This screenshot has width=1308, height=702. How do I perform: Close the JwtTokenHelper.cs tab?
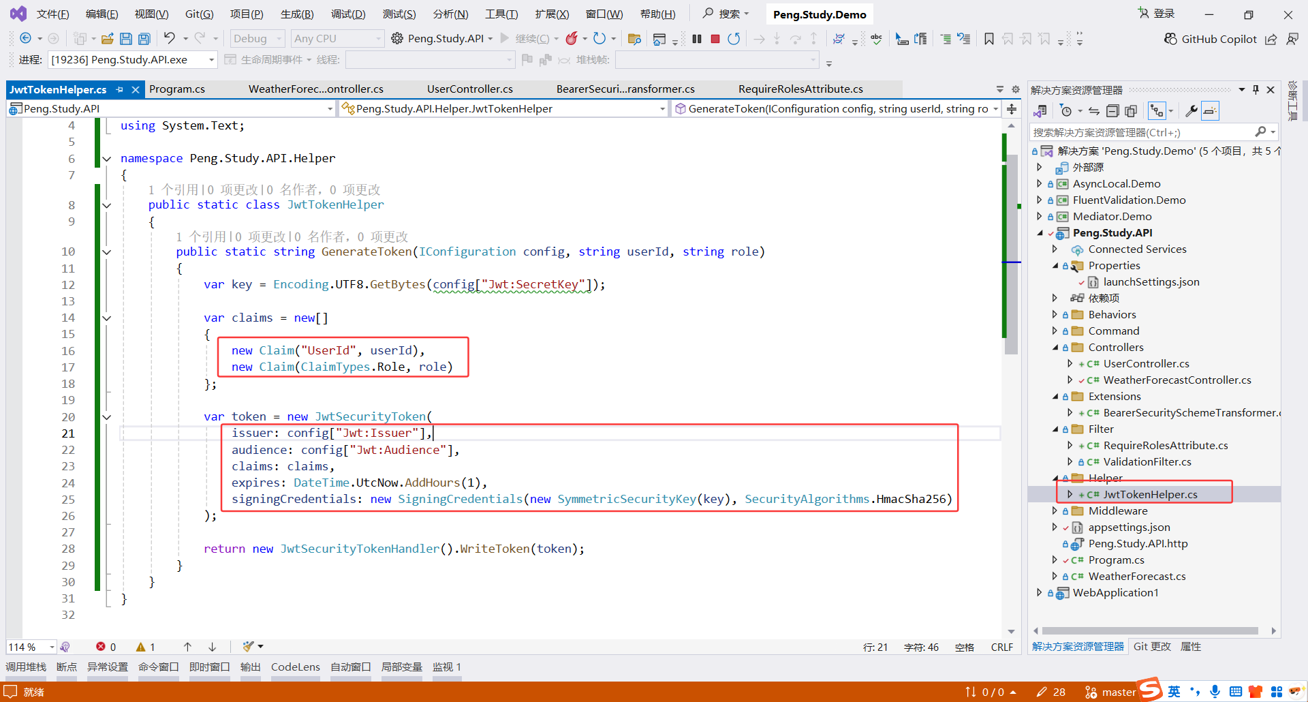[136, 89]
